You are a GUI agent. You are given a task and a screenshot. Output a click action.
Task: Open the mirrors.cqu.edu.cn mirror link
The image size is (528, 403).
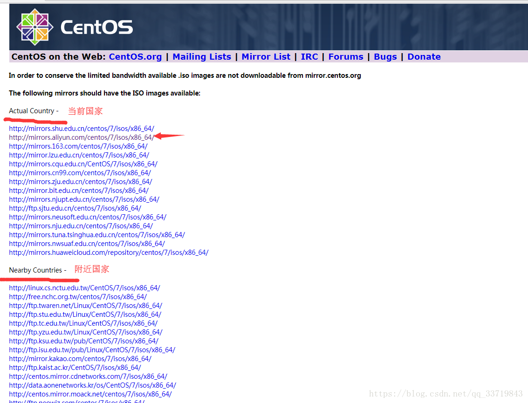pyautogui.click(x=83, y=164)
